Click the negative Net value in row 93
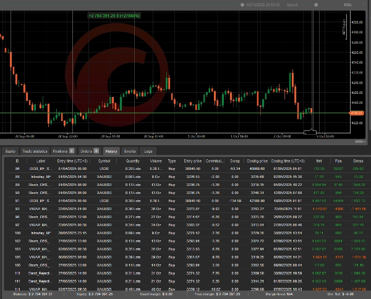 point(319,209)
